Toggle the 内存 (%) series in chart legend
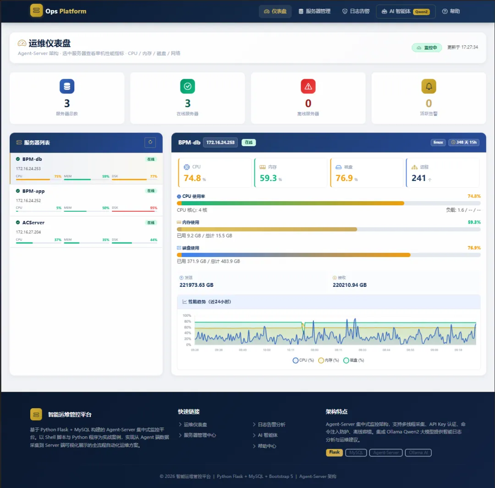Image resolution: width=495 pixels, height=488 pixels. [x=328, y=360]
